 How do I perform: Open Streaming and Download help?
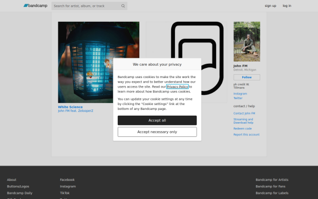pos(243,121)
